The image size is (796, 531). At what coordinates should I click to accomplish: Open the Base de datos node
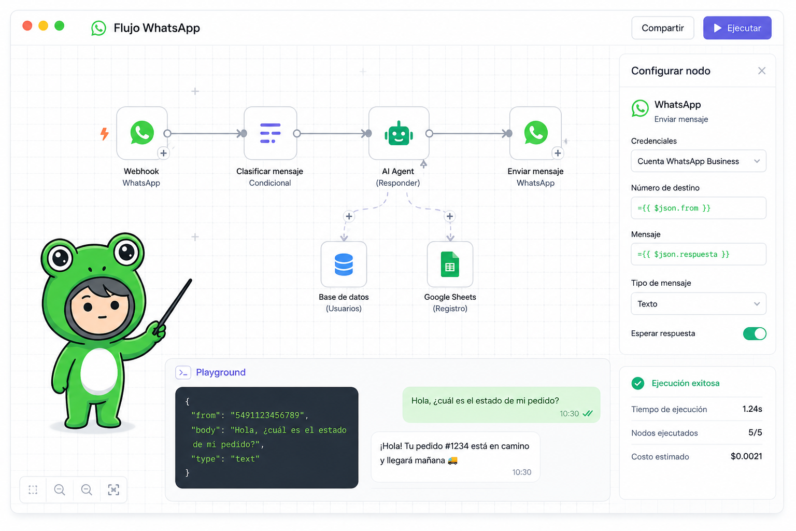(344, 264)
